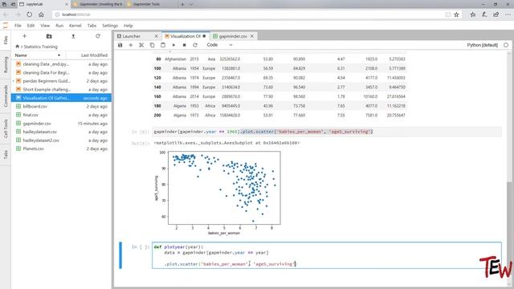
Task: Open browser favorites hub icon
Action: pos(473,14)
